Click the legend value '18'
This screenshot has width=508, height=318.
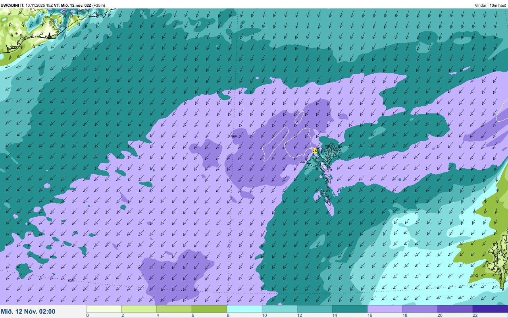404,315
